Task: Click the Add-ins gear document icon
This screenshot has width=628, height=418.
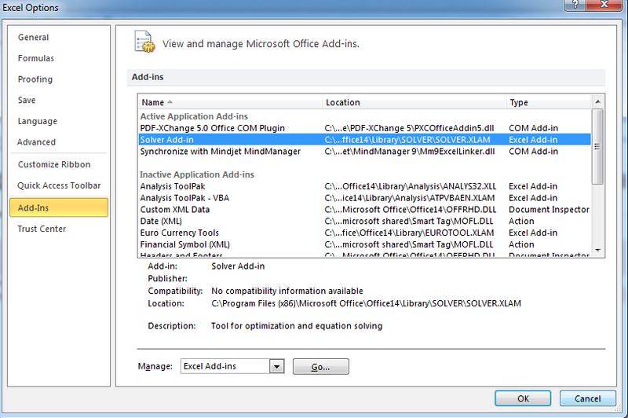Action: click(144, 42)
